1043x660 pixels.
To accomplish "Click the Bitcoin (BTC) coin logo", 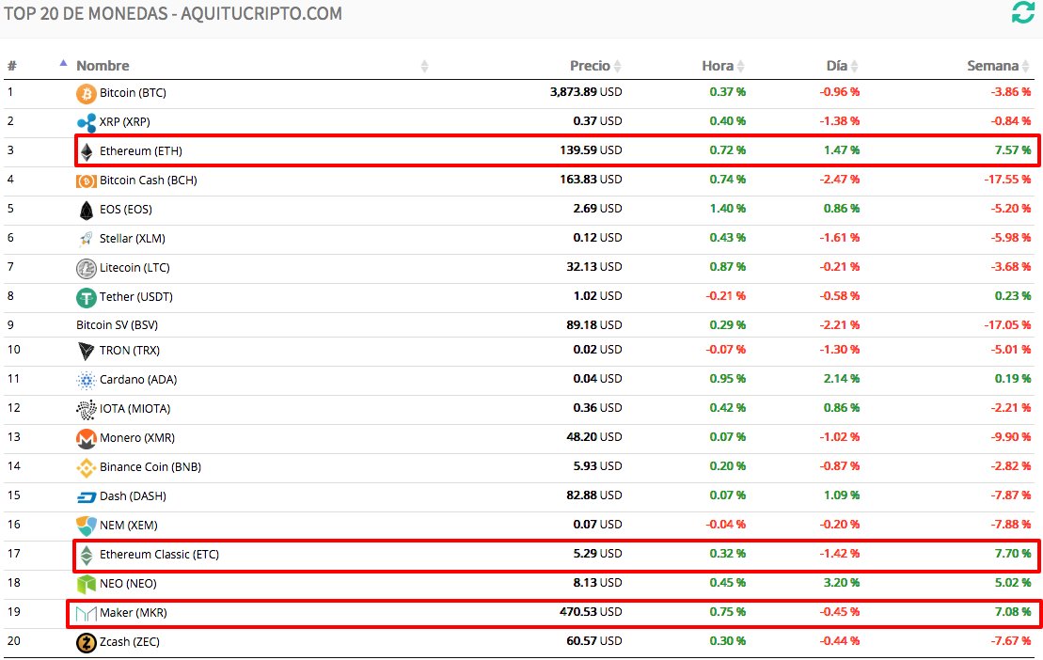I will point(86,94).
